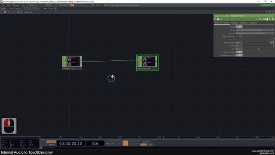The image size is (275, 155).
Task: Step forward one frame
Action: click(137, 143)
